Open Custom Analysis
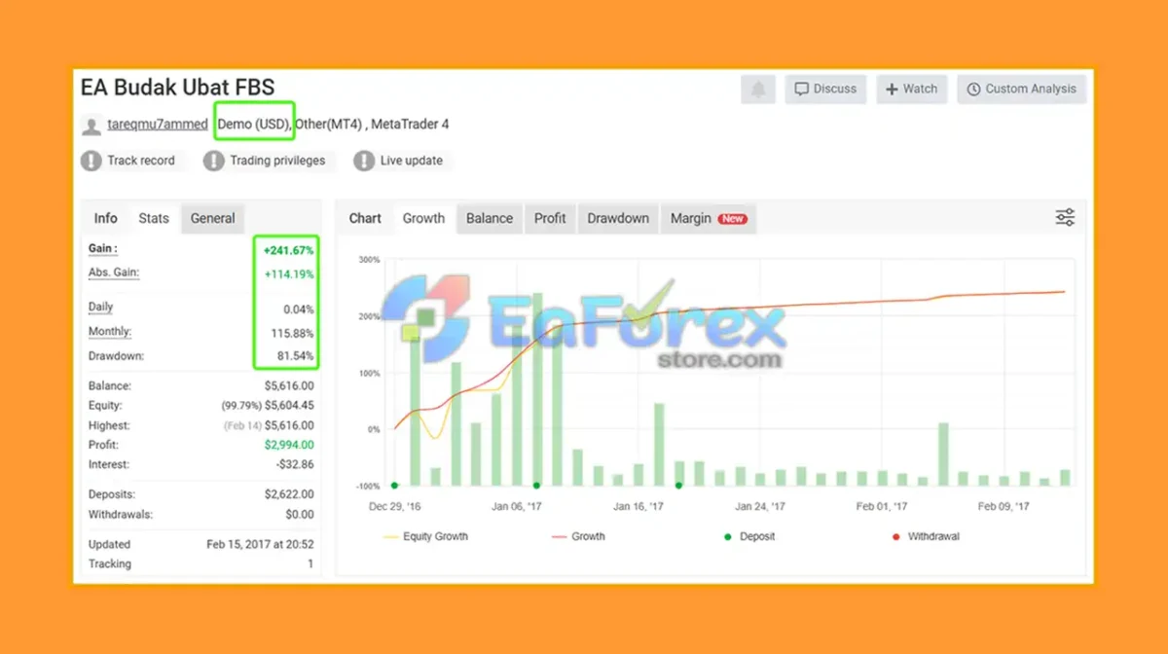The image size is (1168, 654). 1021,89
